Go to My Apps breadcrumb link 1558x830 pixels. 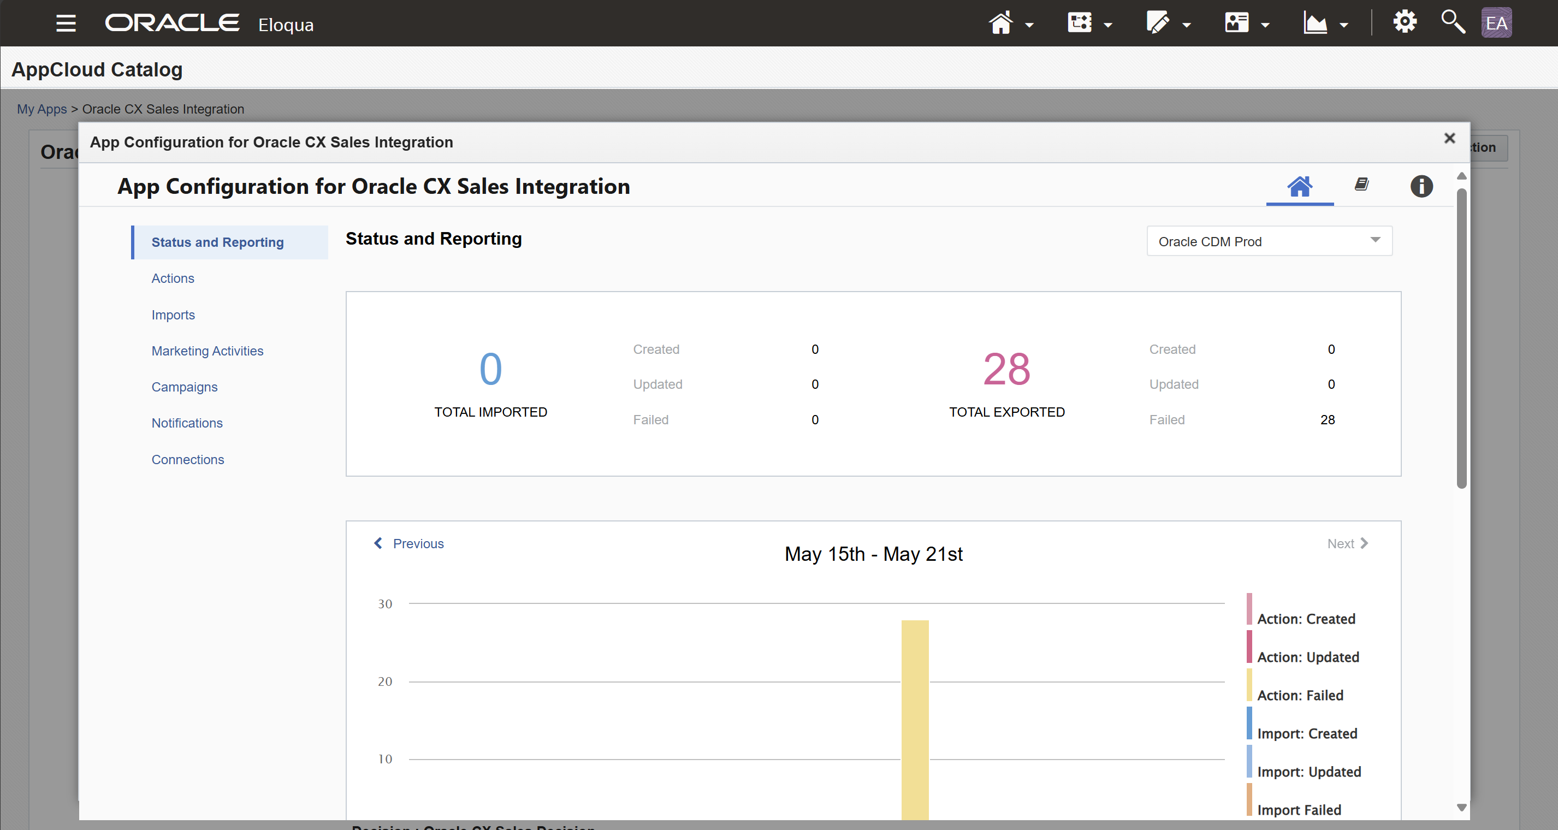click(x=42, y=109)
